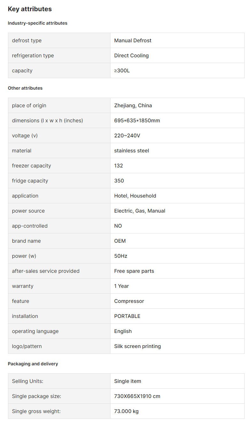Image resolution: width=251 pixels, height=422 pixels.
Task: Select the 73.000 kg gross weight value
Action: (126, 411)
